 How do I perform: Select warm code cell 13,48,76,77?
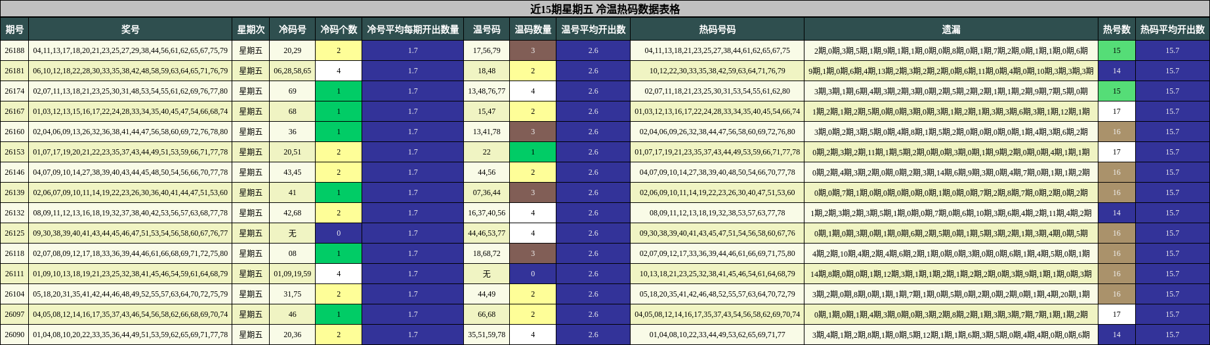click(487, 91)
